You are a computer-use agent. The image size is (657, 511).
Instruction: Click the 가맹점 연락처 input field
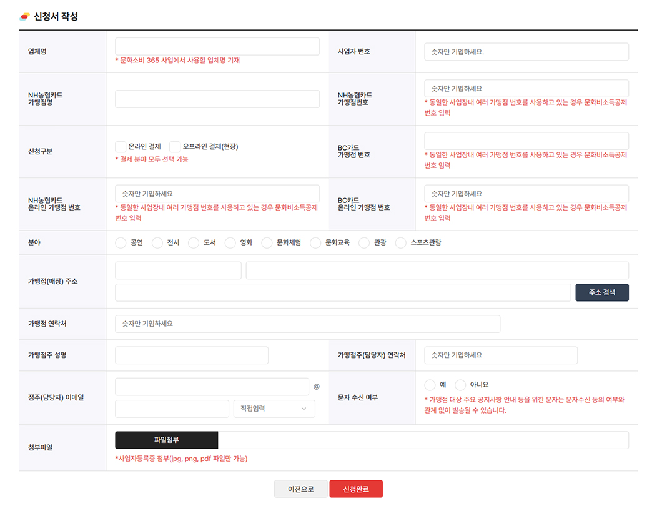tap(307, 324)
